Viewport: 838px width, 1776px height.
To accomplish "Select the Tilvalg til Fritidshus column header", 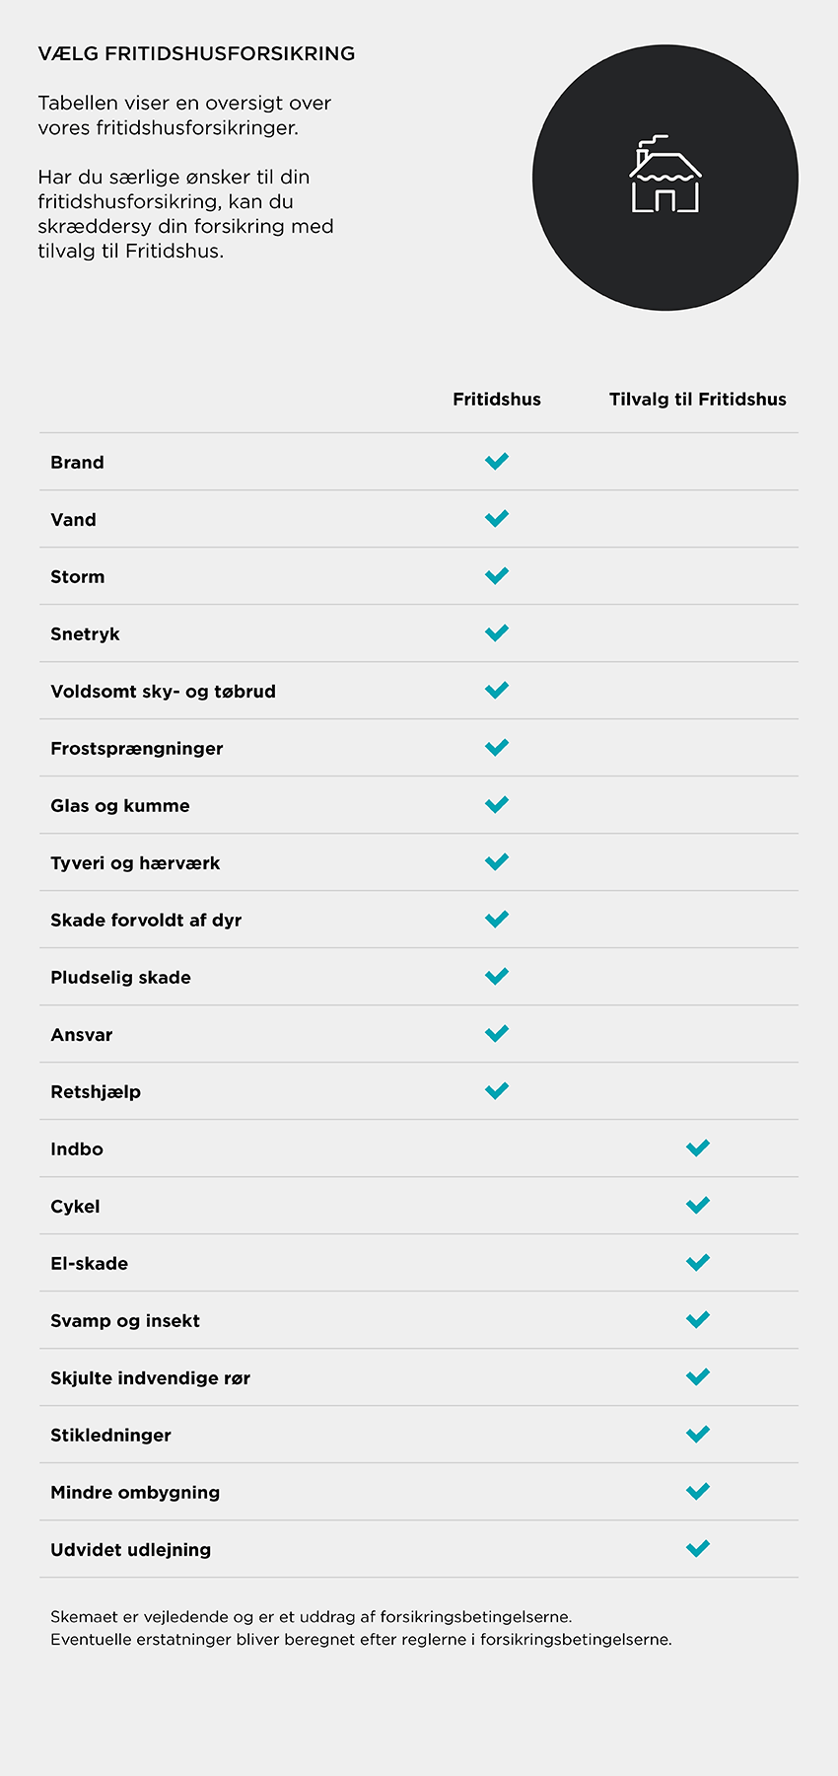I will (x=698, y=400).
